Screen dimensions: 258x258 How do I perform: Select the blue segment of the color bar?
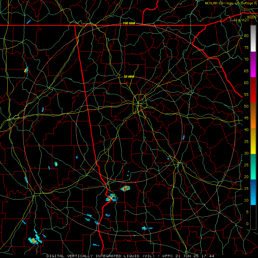pos(253,192)
